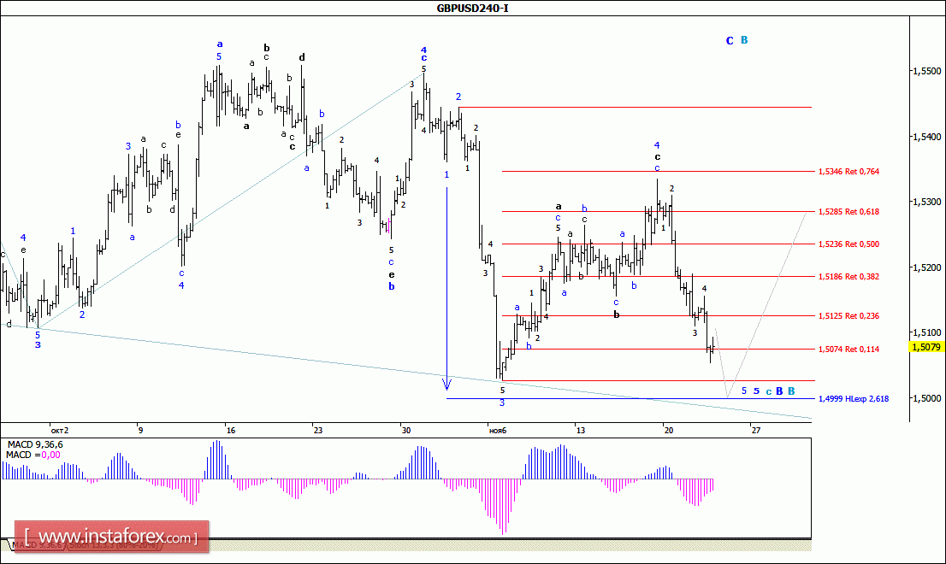Switch to the Stoch 13,3,3 (80%-20%) tab
Viewport: 946px width, 564px height.
(114, 544)
